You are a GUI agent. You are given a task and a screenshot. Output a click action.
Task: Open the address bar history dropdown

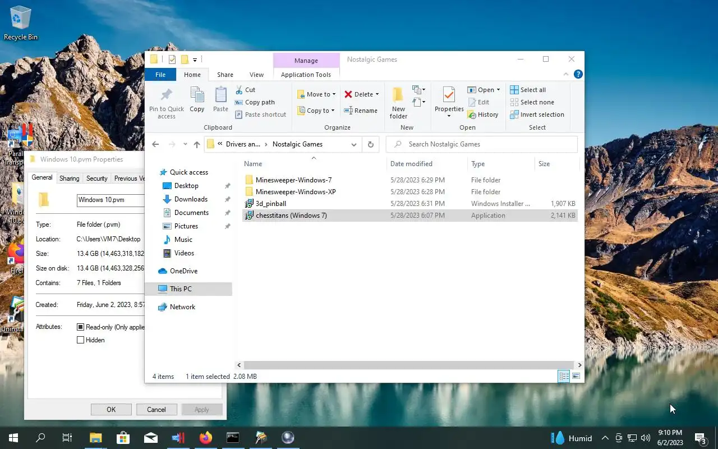coord(353,144)
